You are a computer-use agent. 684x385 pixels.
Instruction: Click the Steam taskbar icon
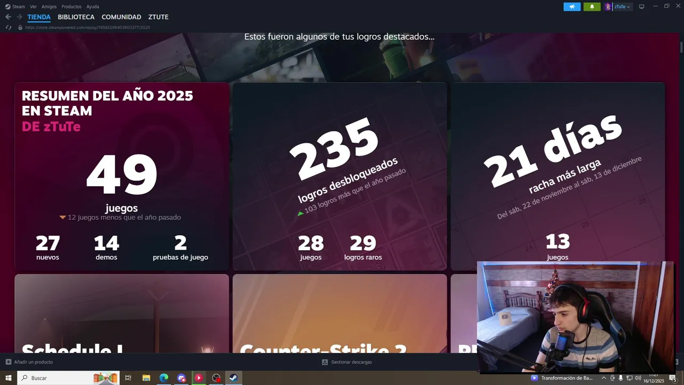234,378
